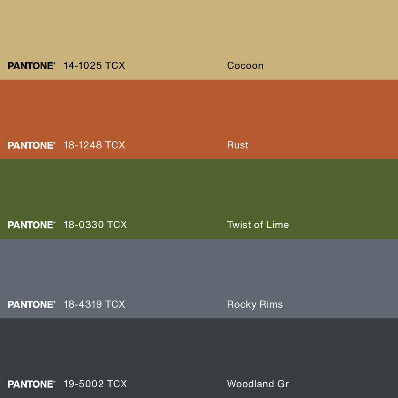Click the 18-1248 TCX color code
This screenshot has height=398, width=398.
94,145
